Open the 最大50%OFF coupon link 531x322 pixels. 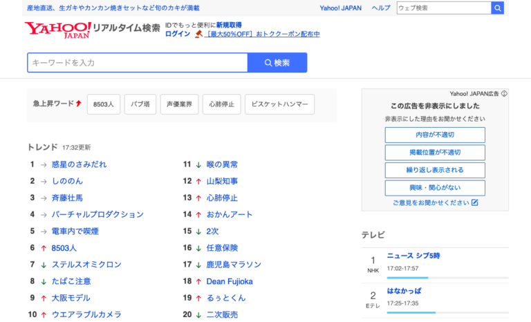(263, 34)
